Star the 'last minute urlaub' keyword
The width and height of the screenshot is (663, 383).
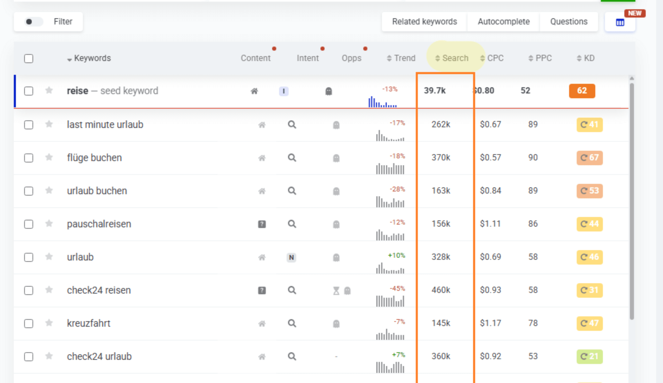point(49,124)
